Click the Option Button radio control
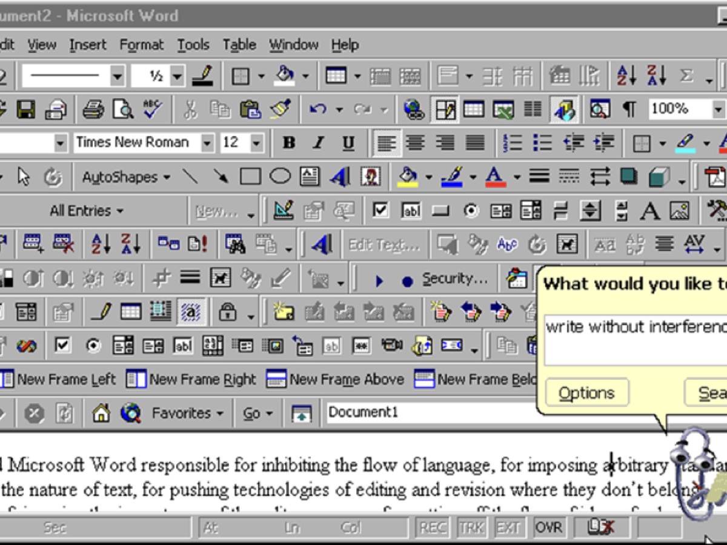The image size is (727, 545). point(470,211)
